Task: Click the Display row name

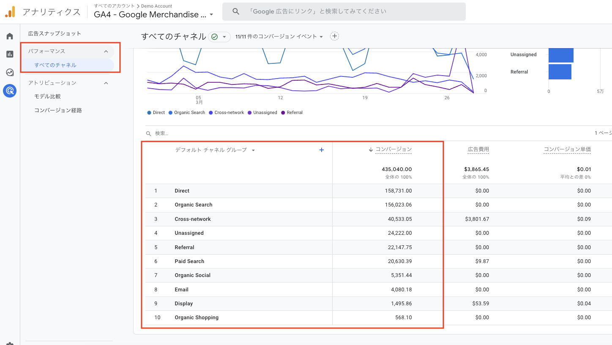Action: click(x=184, y=304)
